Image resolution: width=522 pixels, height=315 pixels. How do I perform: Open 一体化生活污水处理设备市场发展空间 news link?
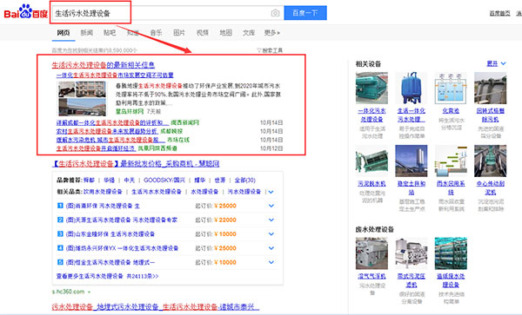(115, 75)
